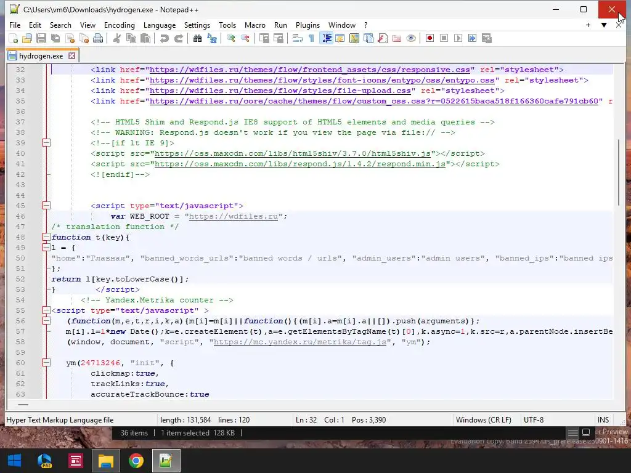Collapse the fold at line 39

(46, 143)
